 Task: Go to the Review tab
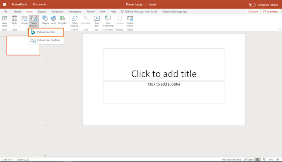[x=90, y=12]
